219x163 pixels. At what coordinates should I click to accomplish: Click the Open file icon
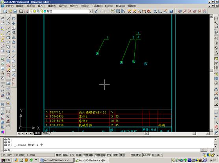10,11
